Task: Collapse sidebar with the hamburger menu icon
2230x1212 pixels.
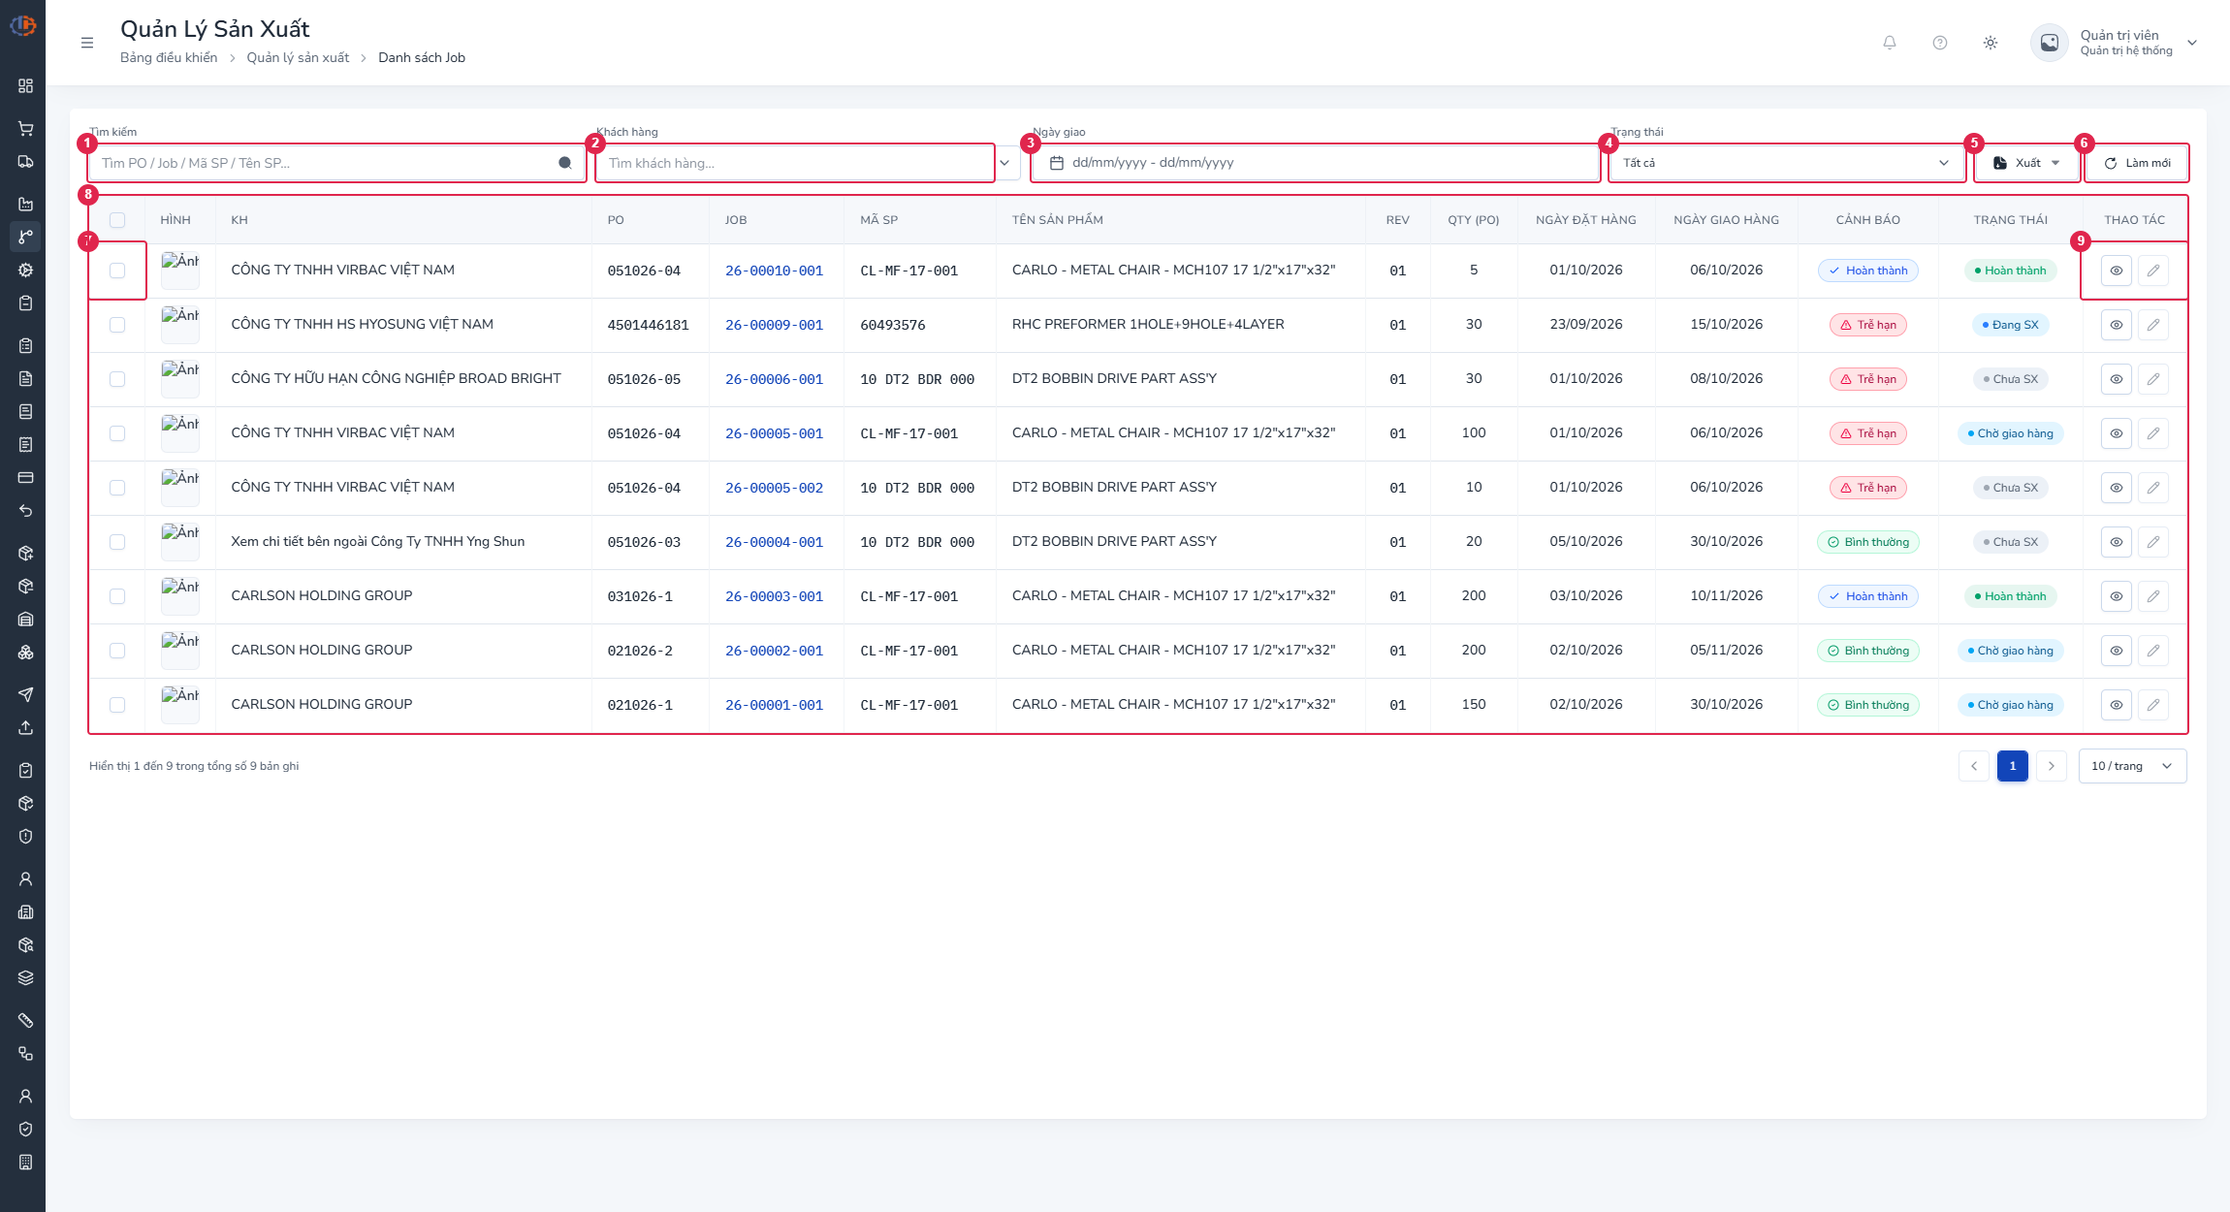Action: click(87, 43)
